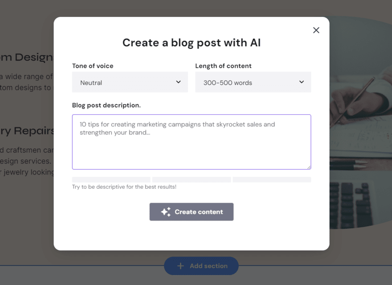
Task: Click the Tone of voice label
Action: coord(93,65)
